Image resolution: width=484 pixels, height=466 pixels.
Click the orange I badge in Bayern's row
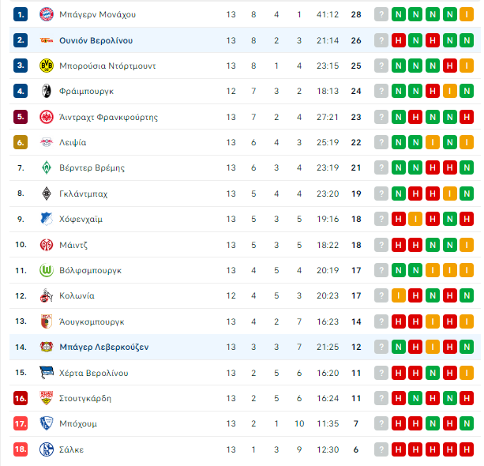coord(467,14)
